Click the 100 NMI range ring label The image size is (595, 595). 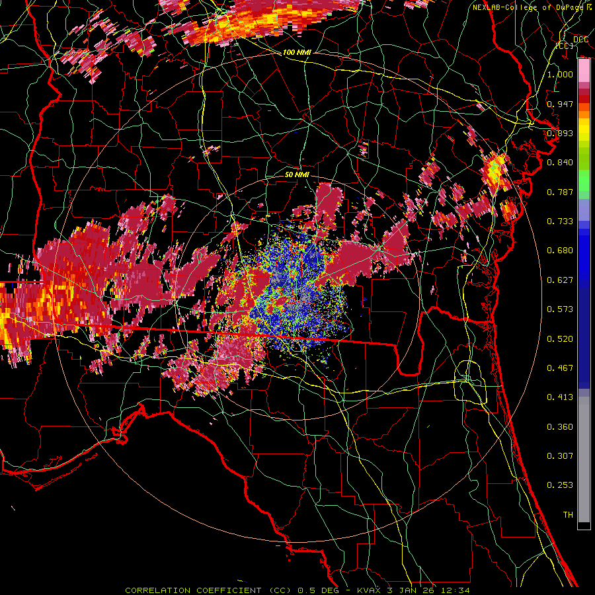297,52
